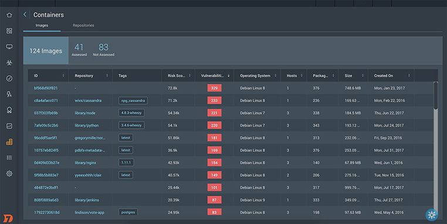Viewport: 447px width, 224px height.
Task: Open the library/nginx repository link
Action: (x=85, y=163)
